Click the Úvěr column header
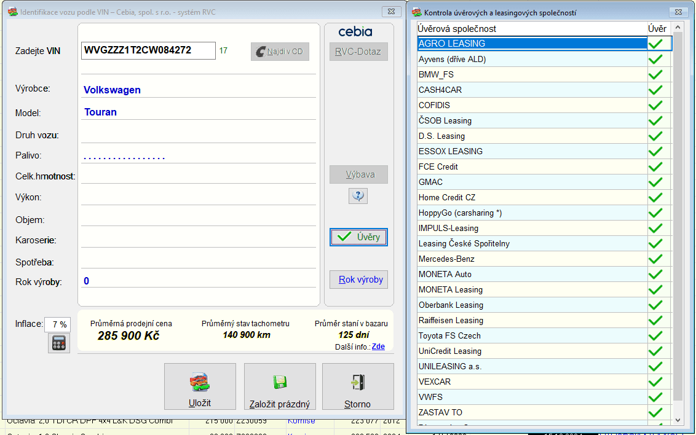Image resolution: width=696 pixels, height=435 pixels. [x=659, y=29]
